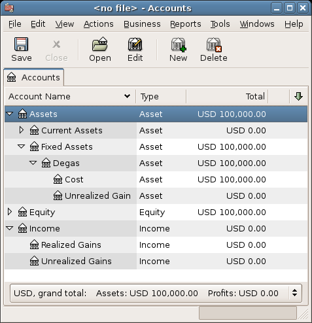
Task: Minimize the Accounts window
Action: point(277,8)
